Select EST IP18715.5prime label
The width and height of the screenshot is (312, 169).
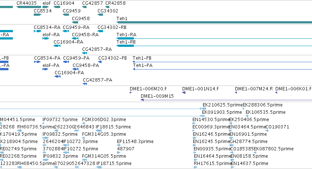click(114, 164)
